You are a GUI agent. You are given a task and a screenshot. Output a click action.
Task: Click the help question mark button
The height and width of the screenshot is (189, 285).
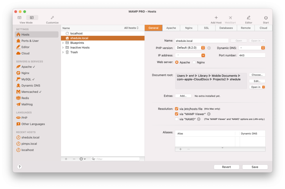19,167
